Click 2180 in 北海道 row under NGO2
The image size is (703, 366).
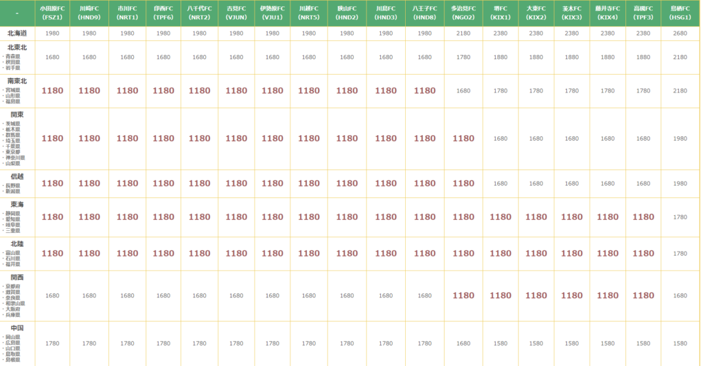pyautogui.click(x=463, y=33)
